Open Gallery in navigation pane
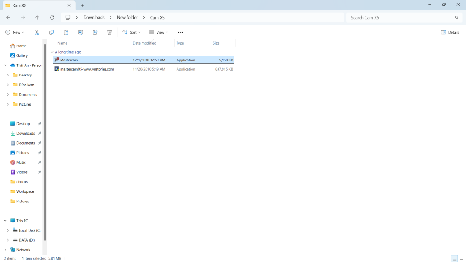The width and height of the screenshot is (466, 262). [22, 55]
